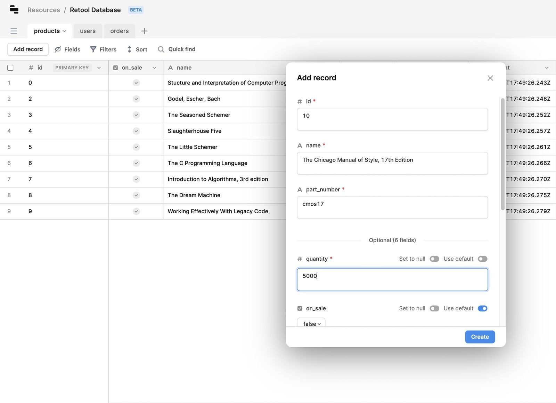Toggle Set to null for on_sale
Image resolution: width=556 pixels, height=403 pixels.
click(x=434, y=309)
